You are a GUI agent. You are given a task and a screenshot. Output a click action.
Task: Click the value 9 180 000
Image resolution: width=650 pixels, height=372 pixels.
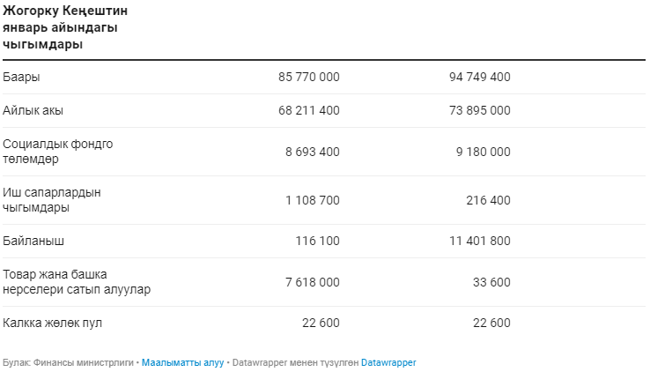[x=483, y=152]
